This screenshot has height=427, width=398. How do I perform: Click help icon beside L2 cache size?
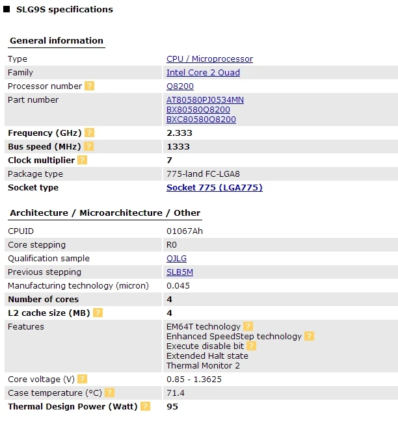coord(98,313)
